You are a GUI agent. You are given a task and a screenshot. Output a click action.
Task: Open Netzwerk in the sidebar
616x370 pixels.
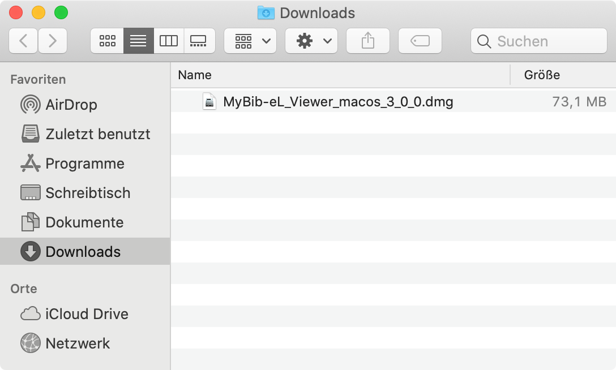(85, 343)
